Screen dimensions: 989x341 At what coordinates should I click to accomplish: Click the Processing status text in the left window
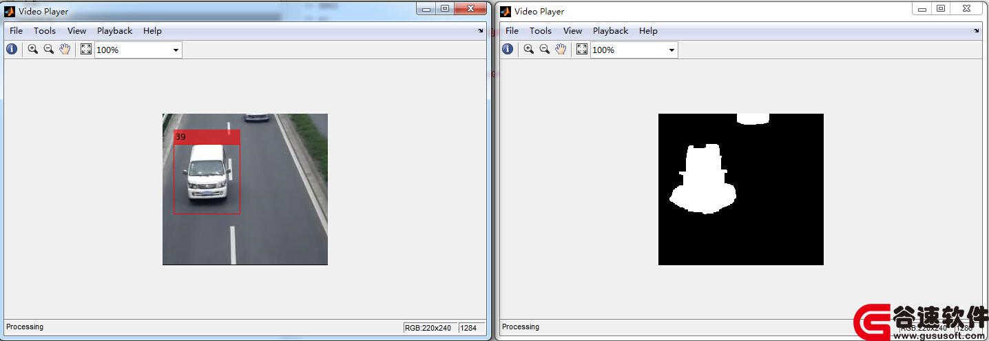pos(25,327)
